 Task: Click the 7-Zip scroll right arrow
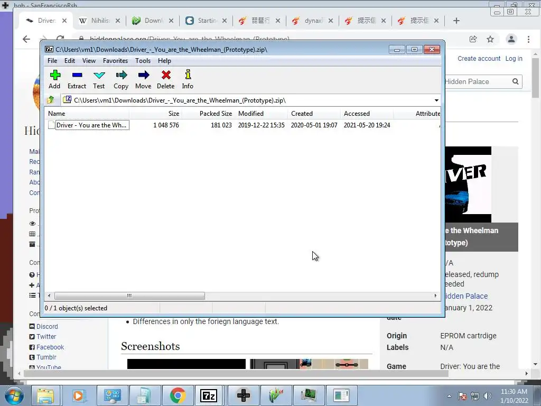click(x=435, y=296)
